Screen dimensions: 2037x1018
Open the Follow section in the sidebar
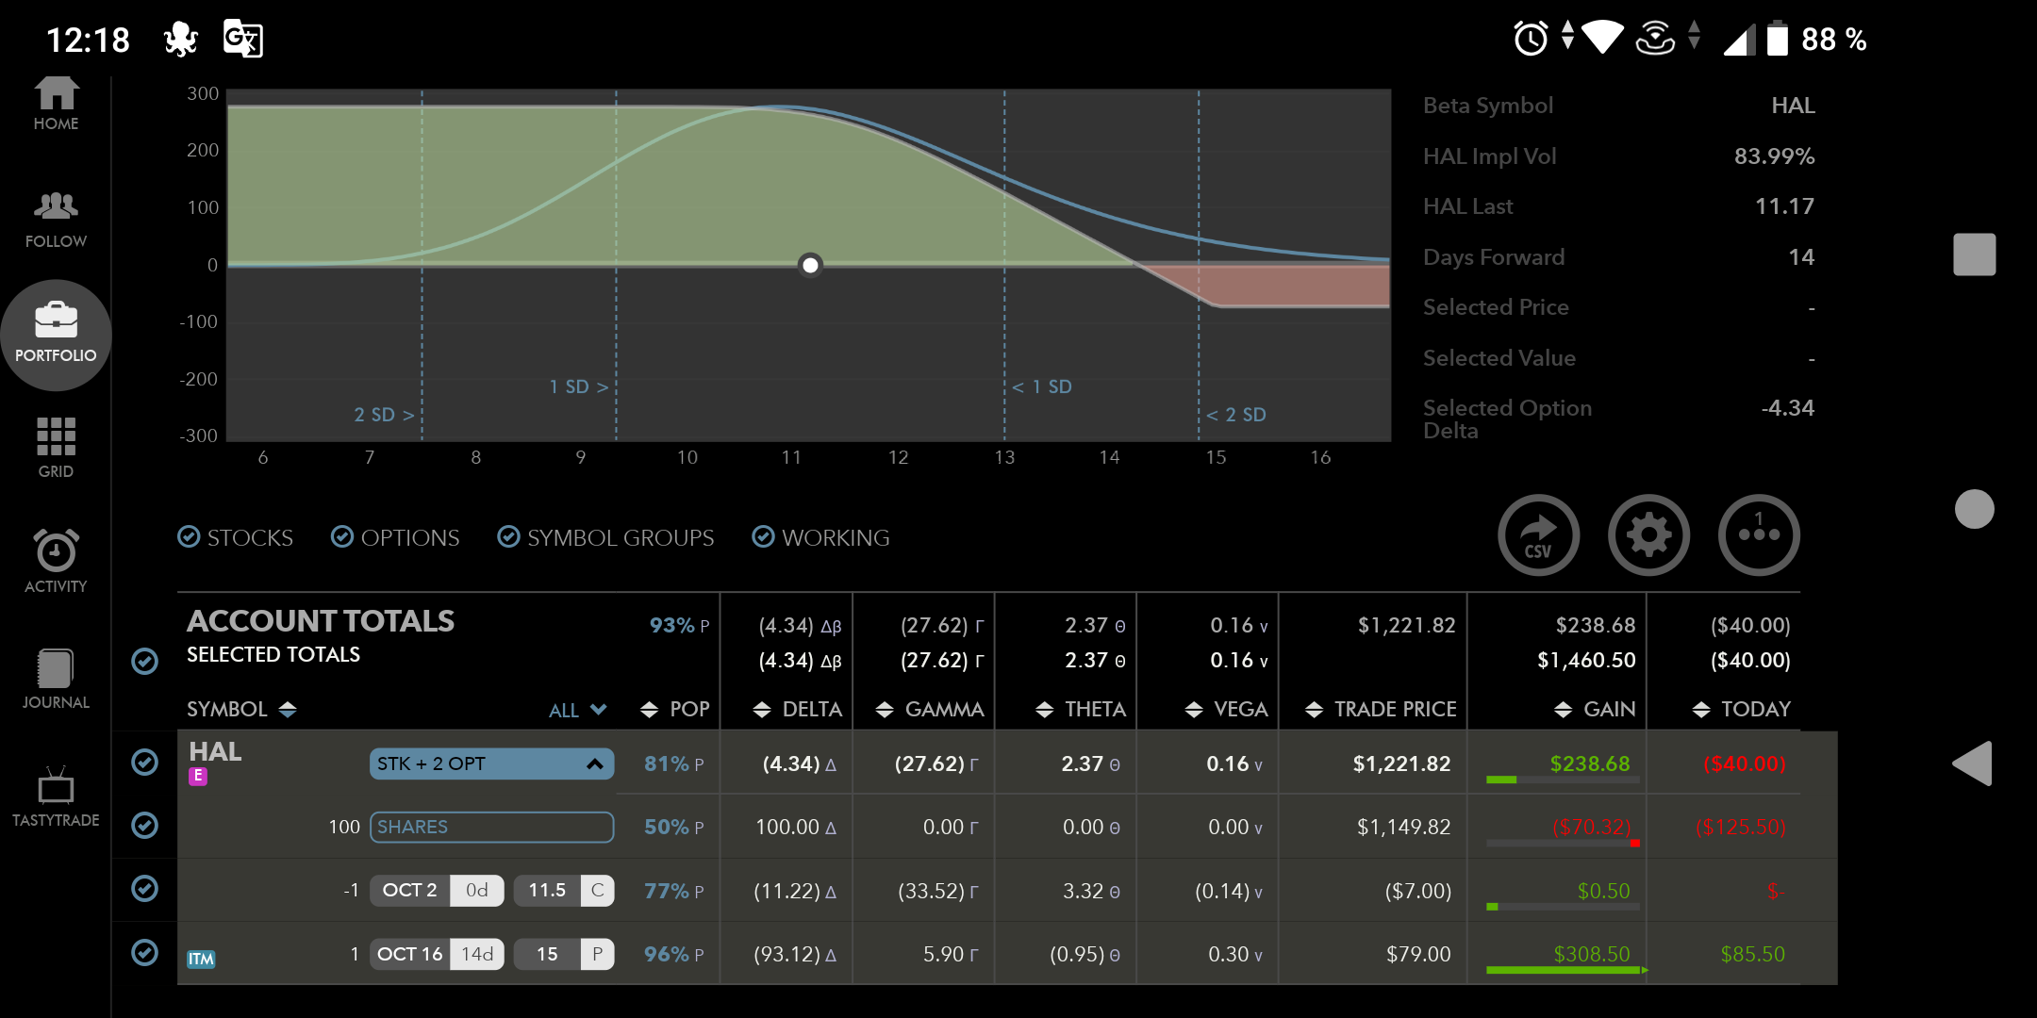pos(56,219)
